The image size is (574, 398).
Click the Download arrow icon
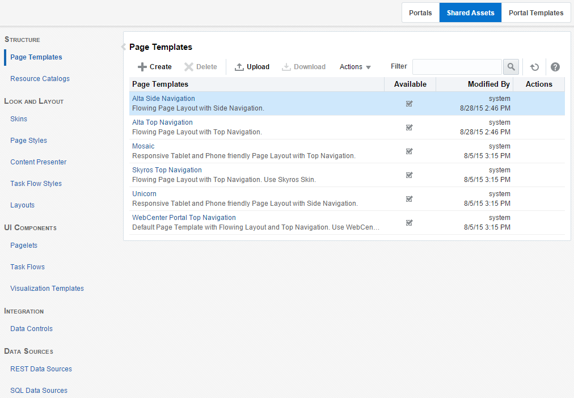(x=286, y=67)
